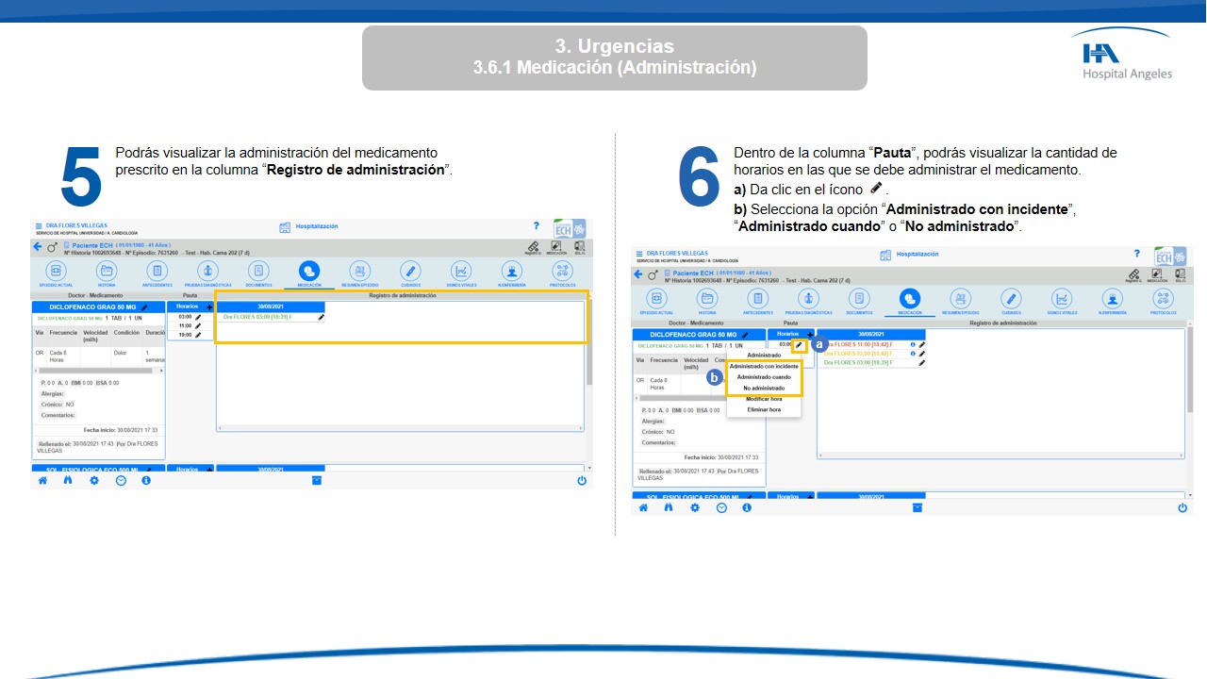Open Historia icon in step 6 screenshot
1207x679 pixels.
pos(707,300)
